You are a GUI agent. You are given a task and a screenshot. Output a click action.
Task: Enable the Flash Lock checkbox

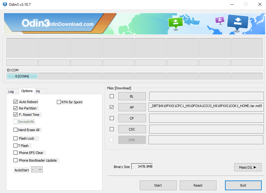pos(15,138)
